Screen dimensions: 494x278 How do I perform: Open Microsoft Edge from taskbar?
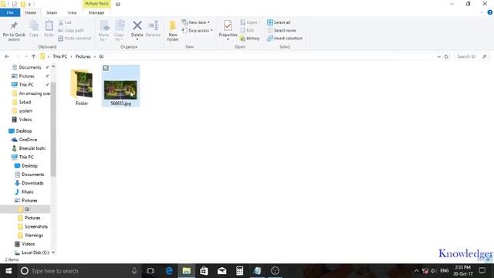click(169, 271)
